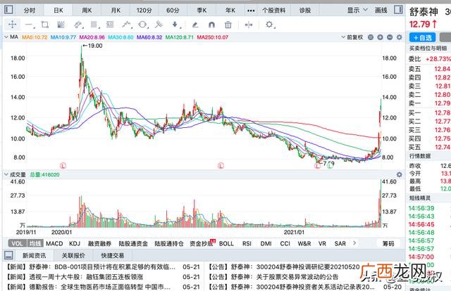The image size is (451, 291).
Task: Toggle the 均线 indicator button
Action: [35, 244]
